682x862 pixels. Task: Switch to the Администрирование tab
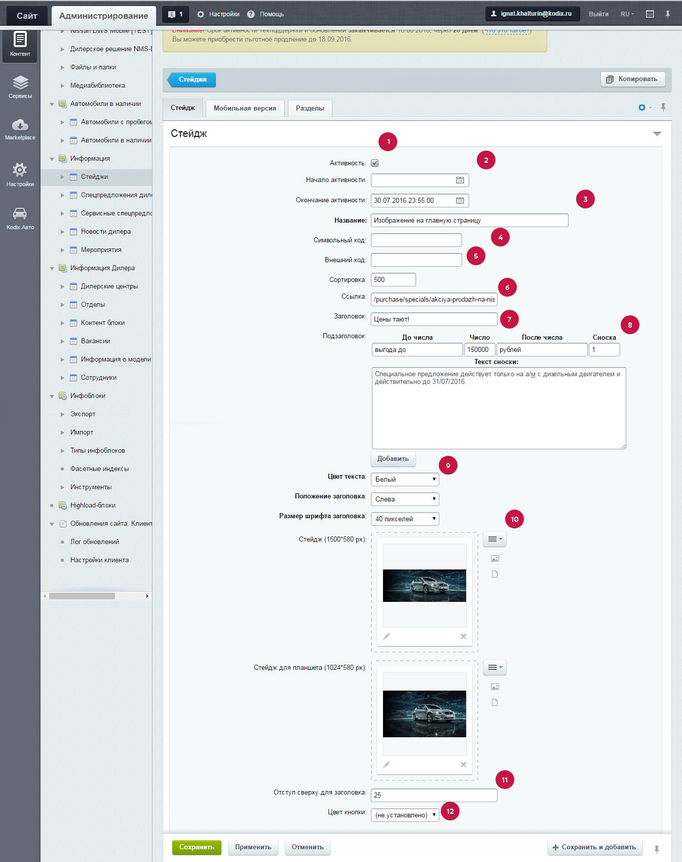point(103,16)
